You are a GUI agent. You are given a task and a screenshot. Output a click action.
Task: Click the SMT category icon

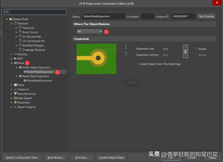15,58
